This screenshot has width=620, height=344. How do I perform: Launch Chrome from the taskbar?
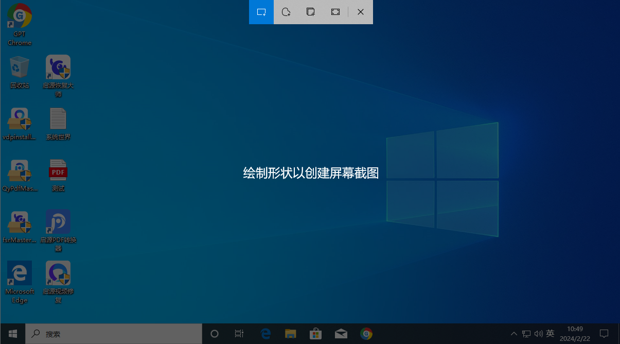366,334
